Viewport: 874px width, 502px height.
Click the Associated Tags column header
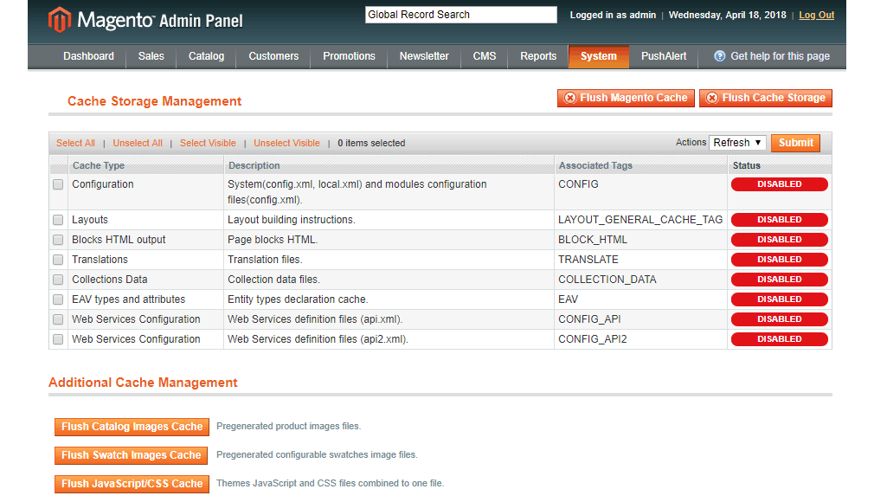tap(595, 165)
